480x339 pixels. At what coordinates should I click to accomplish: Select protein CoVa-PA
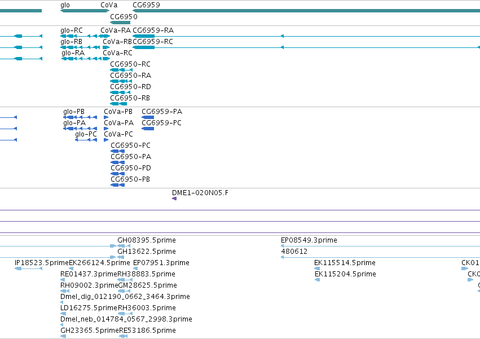pyautogui.click(x=119, y=123)
